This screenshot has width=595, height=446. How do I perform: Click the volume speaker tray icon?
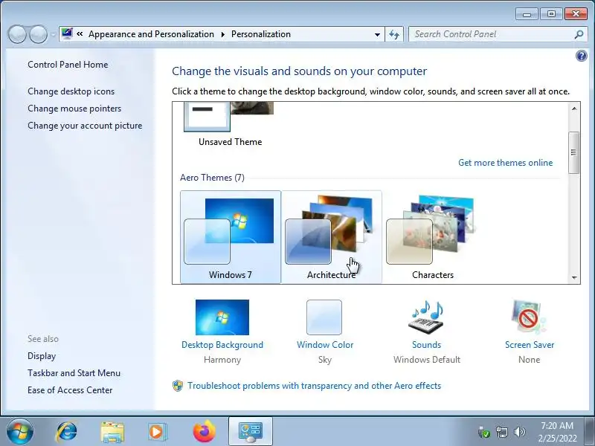click(x=519, y=432)
